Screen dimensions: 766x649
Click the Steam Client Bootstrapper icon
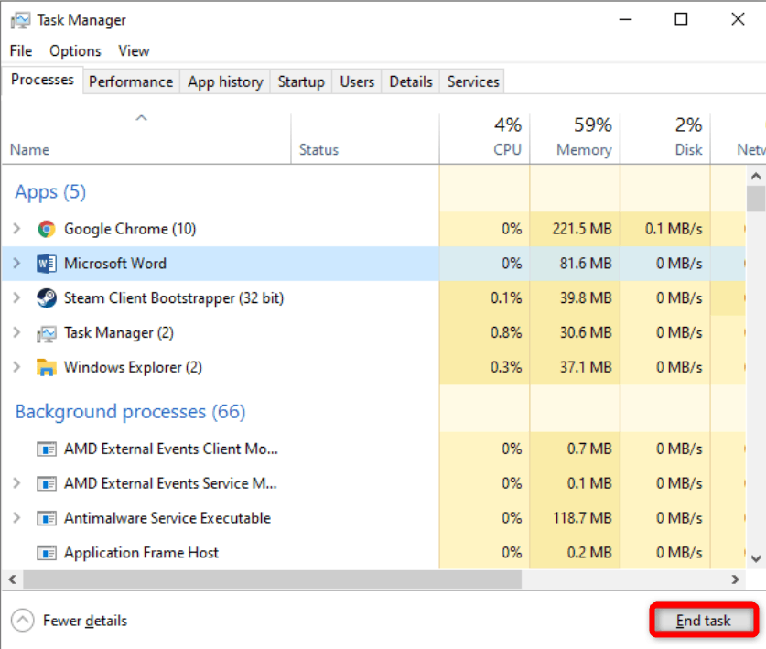point(47,298)
